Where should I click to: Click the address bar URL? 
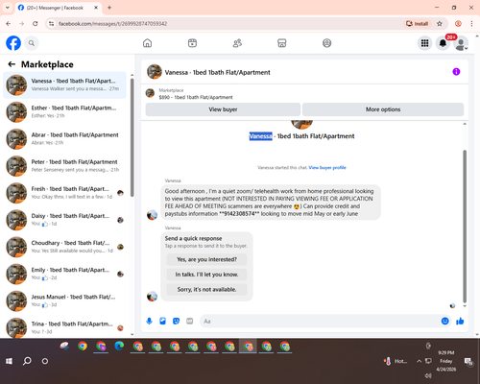click(x=112, y=24)
